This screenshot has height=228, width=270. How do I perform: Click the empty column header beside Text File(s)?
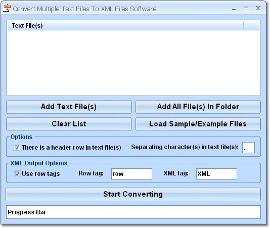point(251,25)
